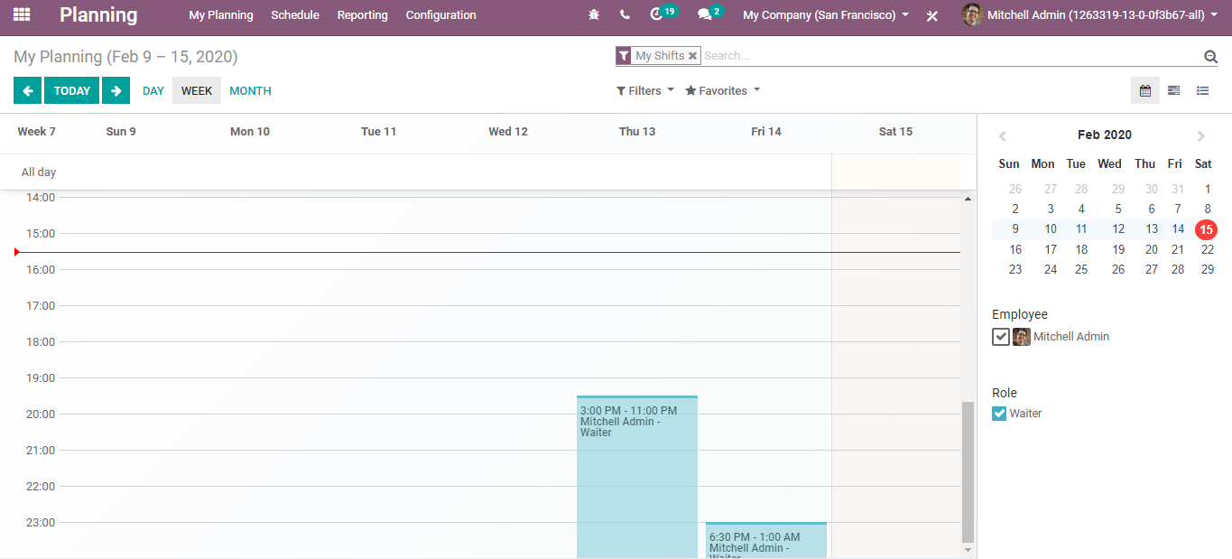Click the TODAY button
This screenshot has width=1232, height=559.
71,90
